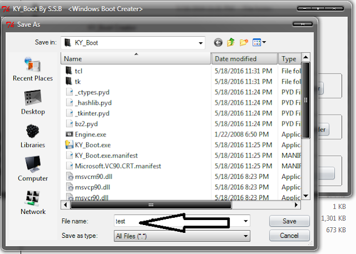Image resolution: width=356 pixels, height=254 pixels.
Task: Select the msvcm90.dll file icon
Action: click(x=70, y=177)
